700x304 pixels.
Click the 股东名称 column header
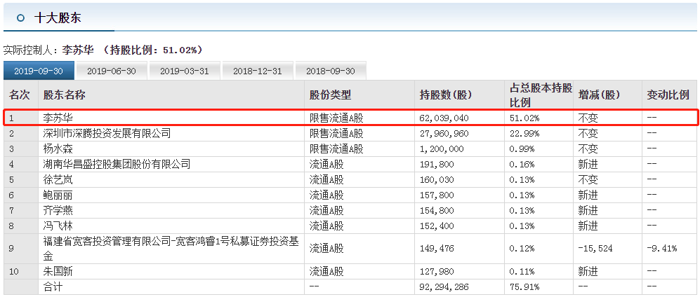pyautogui.click(x=65, y=95)
